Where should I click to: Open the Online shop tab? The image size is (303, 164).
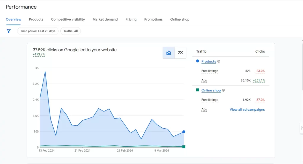click(x=180, y=19)
